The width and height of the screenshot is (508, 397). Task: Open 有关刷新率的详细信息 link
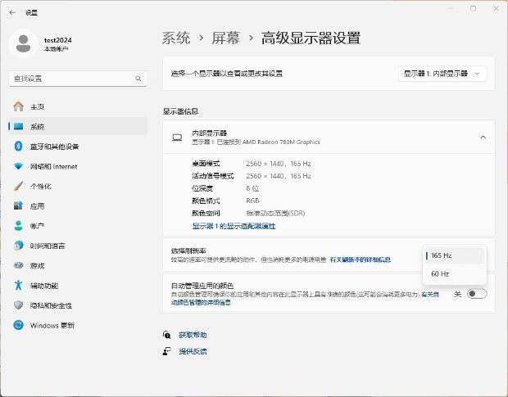(x=360, y=259)
